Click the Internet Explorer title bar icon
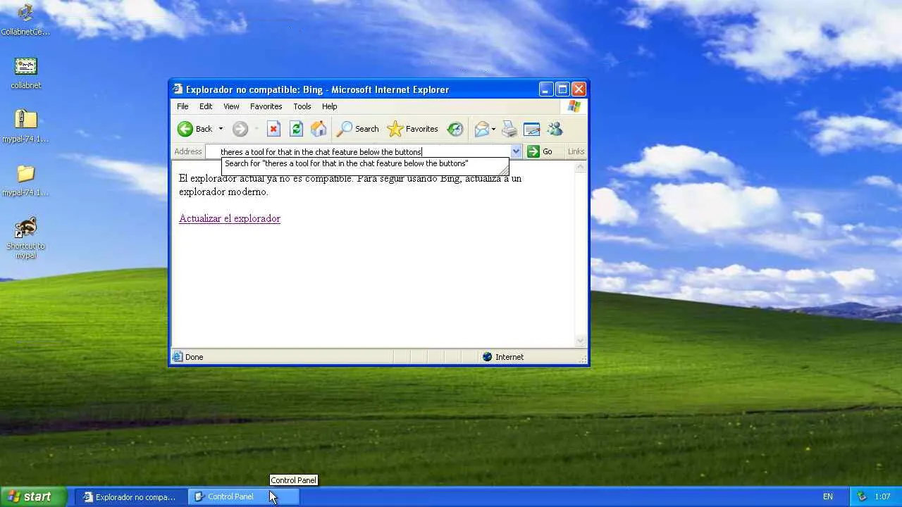 (x=178, y=89)
